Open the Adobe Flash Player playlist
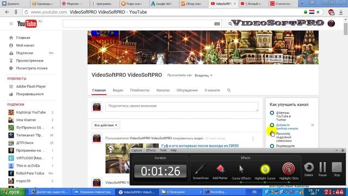 coord(31,87)
